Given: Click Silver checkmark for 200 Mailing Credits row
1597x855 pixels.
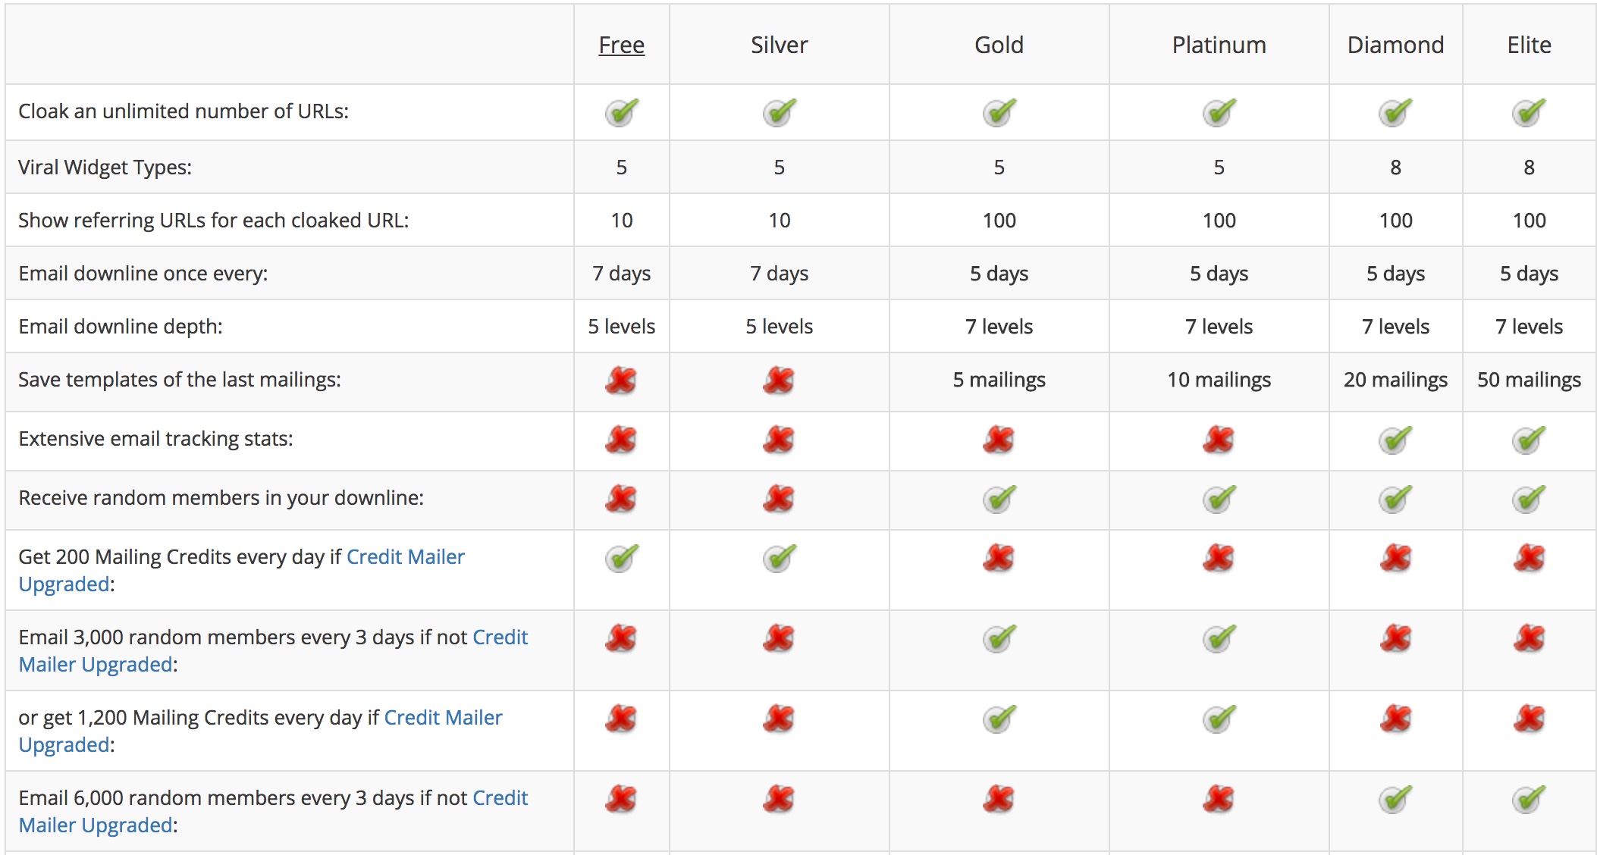Looking at the screenshot, I should 780,558.
